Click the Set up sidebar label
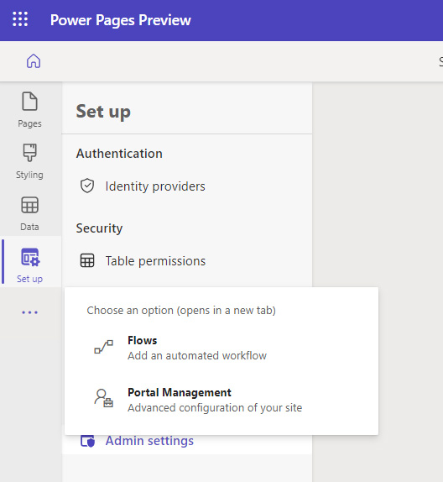The image size is (443, 482). click(30, 279)
